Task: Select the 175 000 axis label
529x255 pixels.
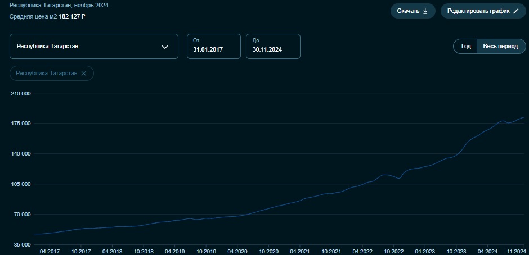Action: pos(21,124)
